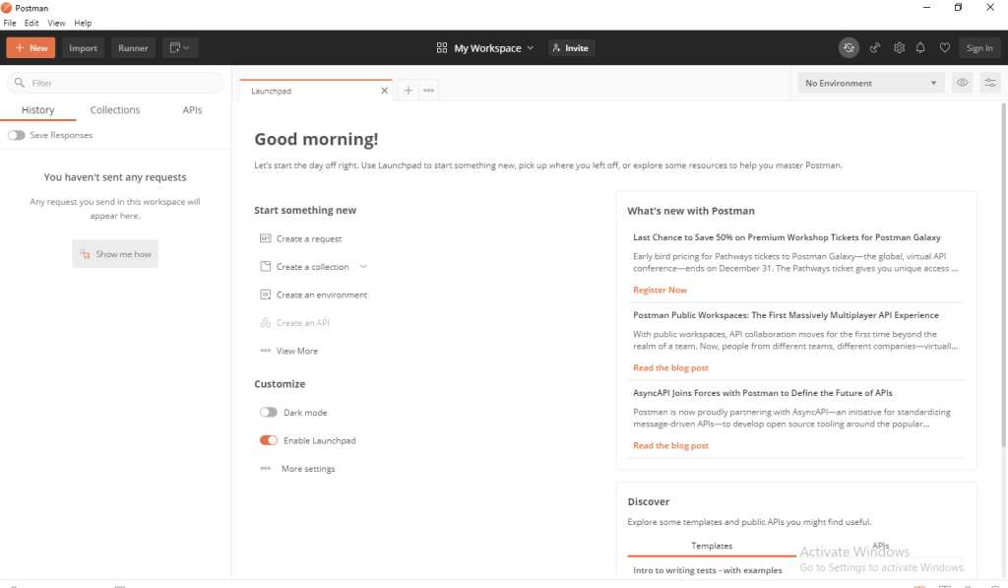This screenshot has height=588, width=1008.
Task: Open tab options three-dots icon
Action: coord(429,91)
